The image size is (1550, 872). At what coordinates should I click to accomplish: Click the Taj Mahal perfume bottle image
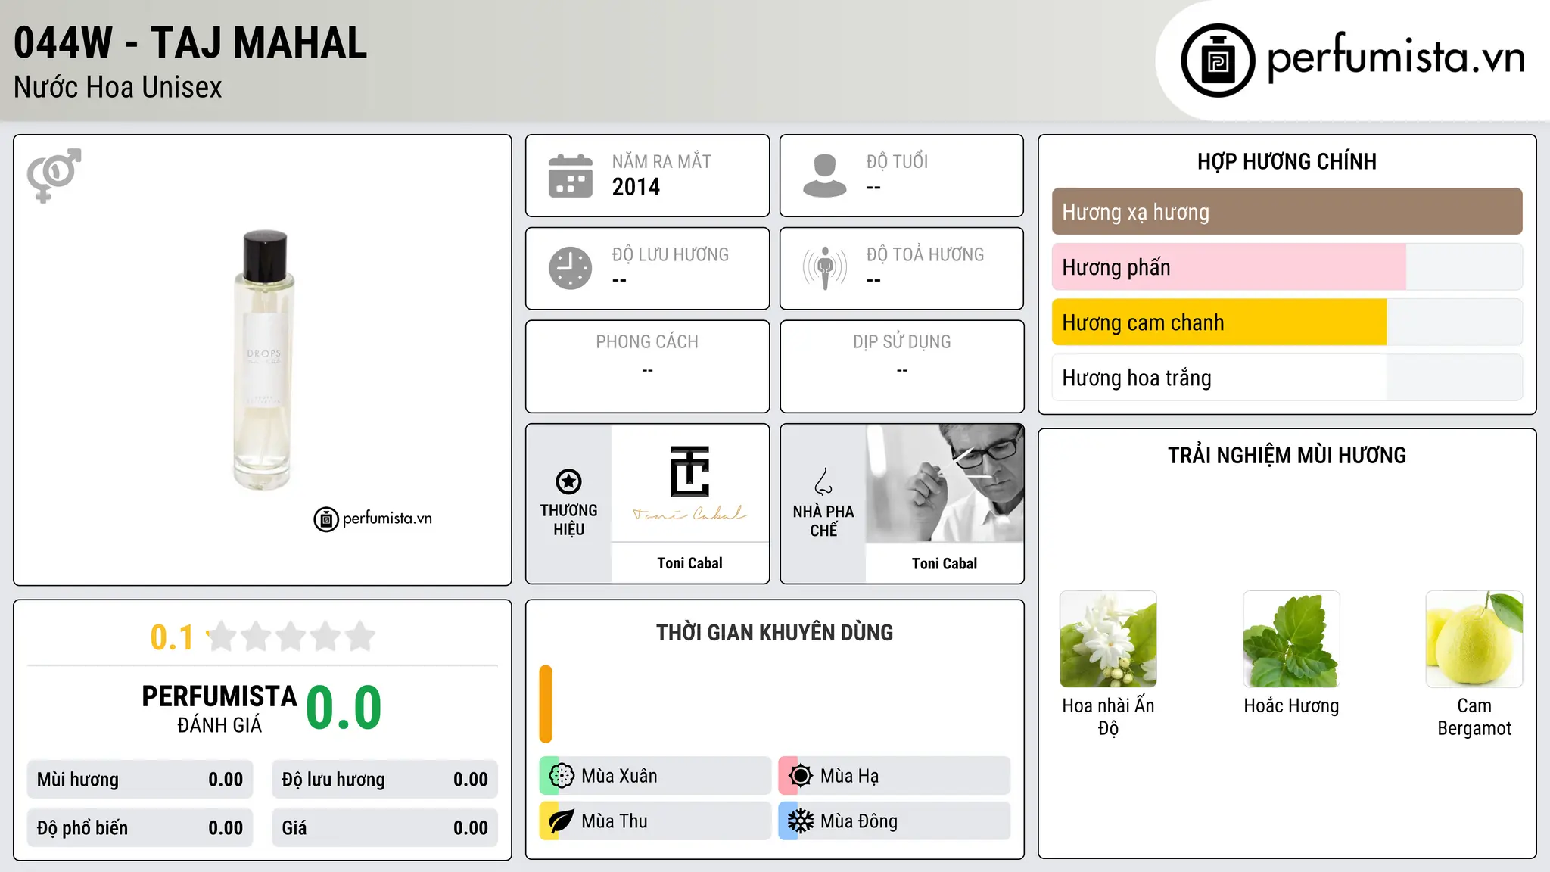coord(263,360)
